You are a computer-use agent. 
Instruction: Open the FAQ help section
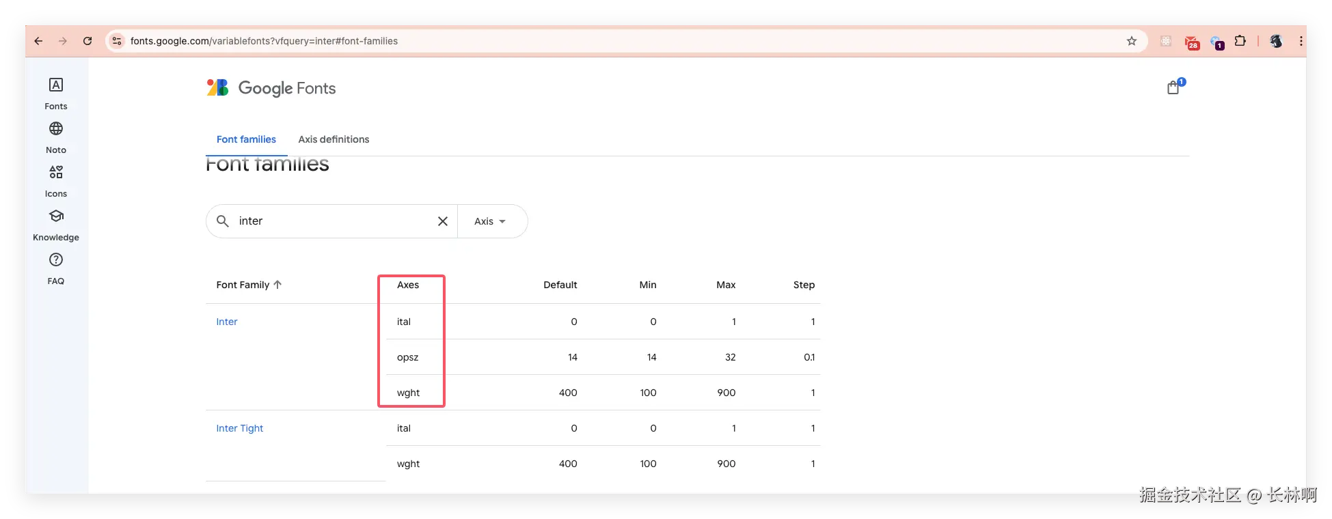click(56, 268)
